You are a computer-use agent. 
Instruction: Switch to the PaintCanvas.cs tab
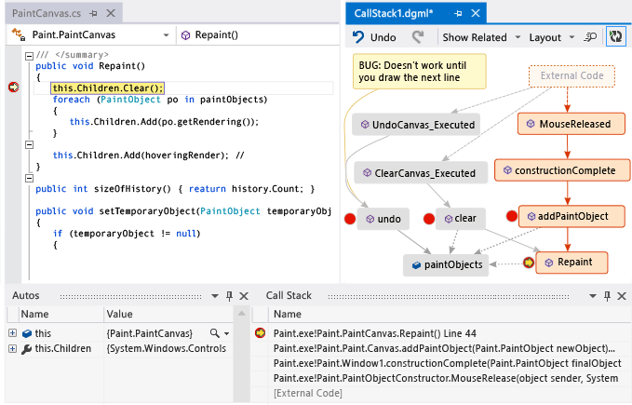point(44,13)
